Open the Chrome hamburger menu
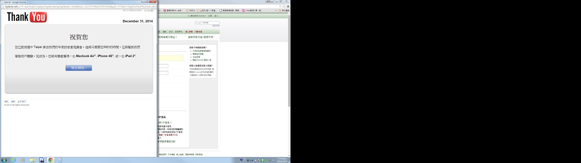The height and width of the screenshot is (163, 581). [x=288, y=6]
